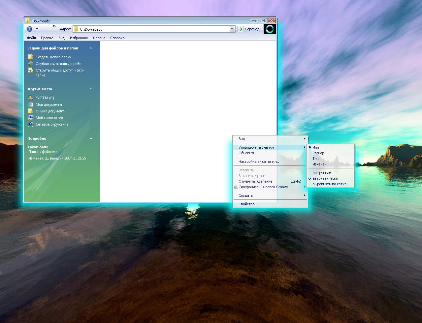Choose Обновить in the context menu
The image size is (422, 323).
(x=270, y=153)
